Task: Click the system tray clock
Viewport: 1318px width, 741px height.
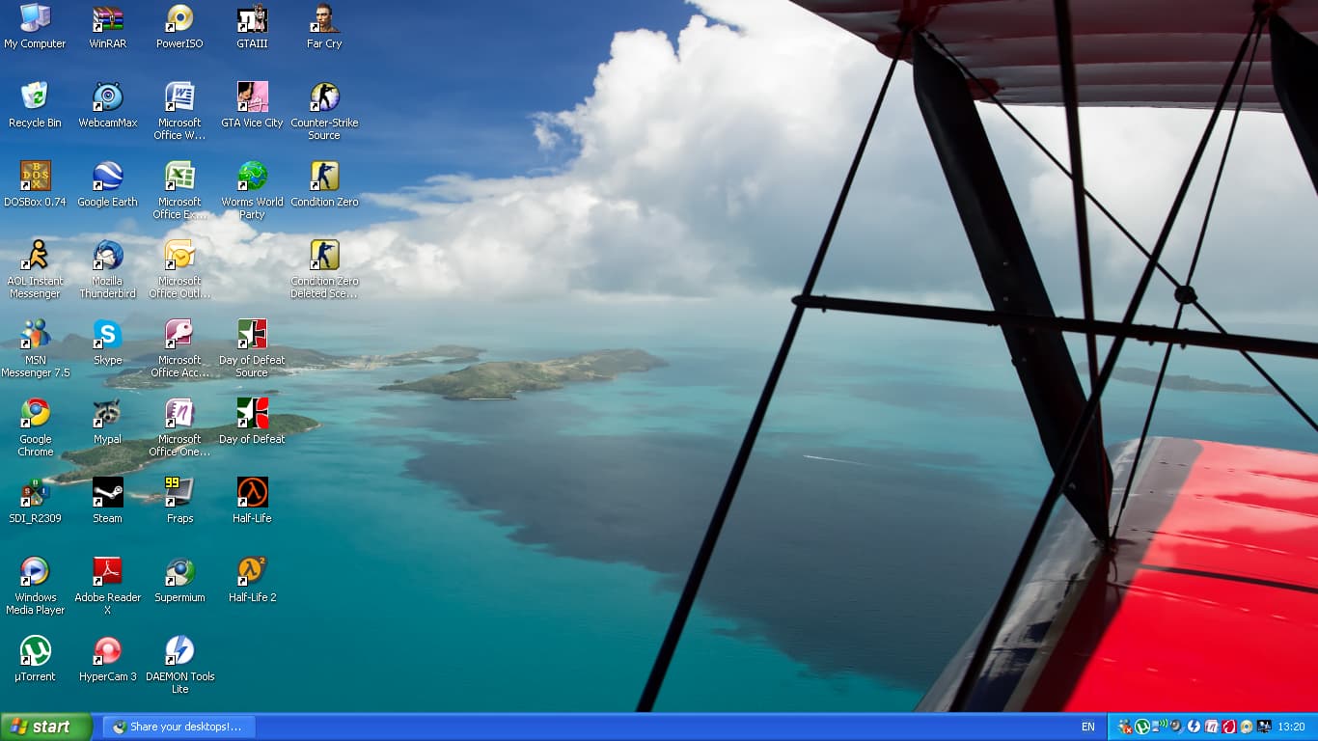Action: (1291, 727)
